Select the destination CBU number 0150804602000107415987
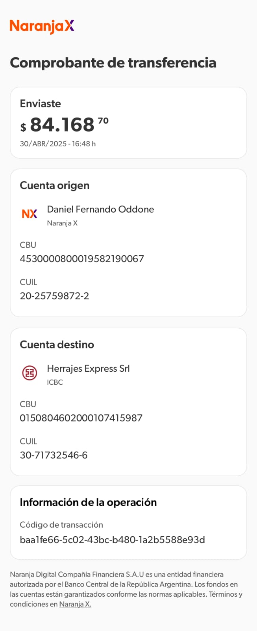The image size is (257, 631). [81, 418]
